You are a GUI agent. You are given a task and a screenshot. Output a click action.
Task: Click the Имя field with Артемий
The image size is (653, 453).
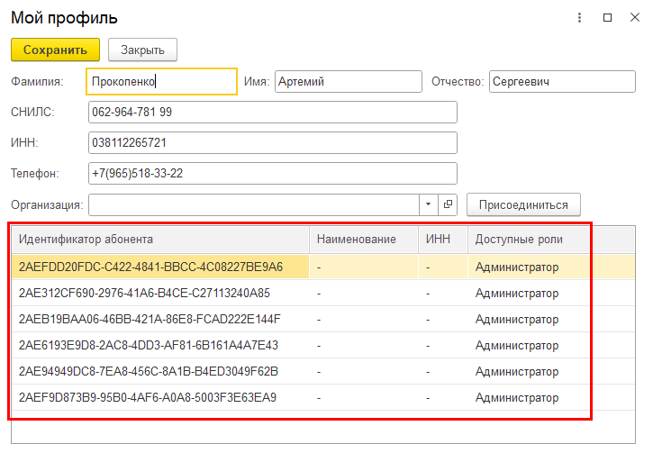tap(349, 82)
